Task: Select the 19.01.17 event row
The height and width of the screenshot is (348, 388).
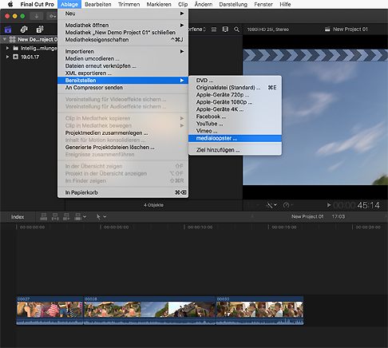Action: (x=29, y=57)
